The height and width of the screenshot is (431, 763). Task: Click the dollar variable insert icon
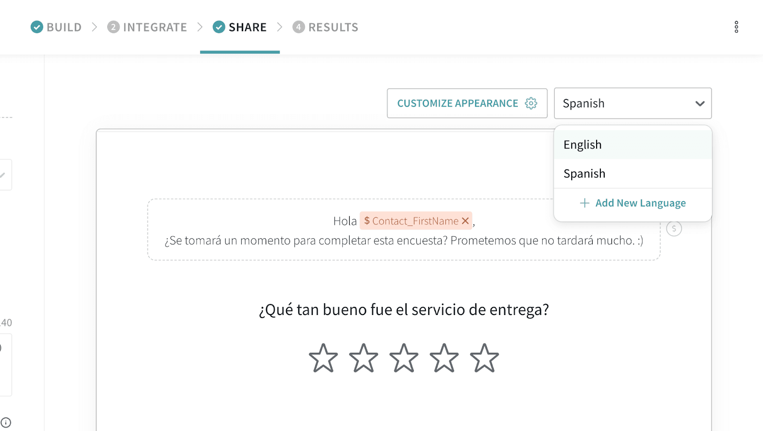[x=674, y=229]
